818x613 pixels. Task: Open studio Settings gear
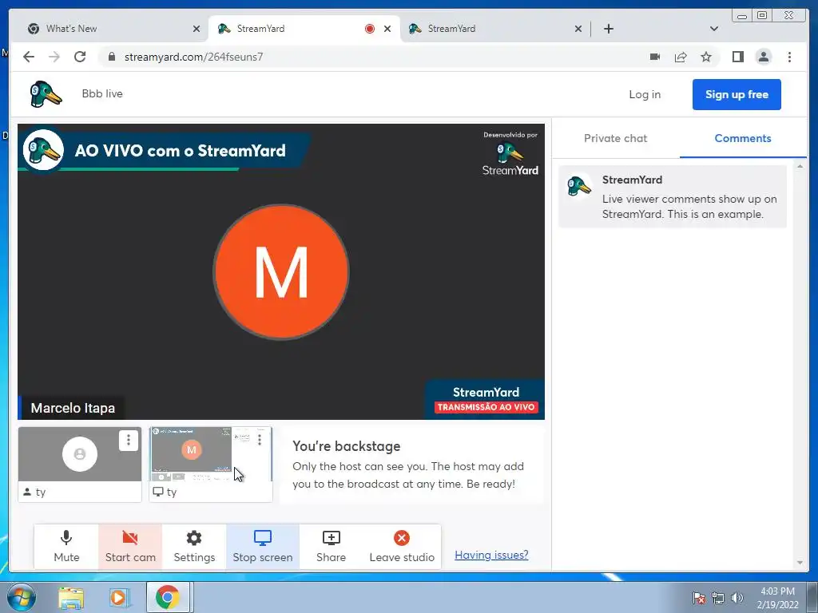[x=194, y=546]
